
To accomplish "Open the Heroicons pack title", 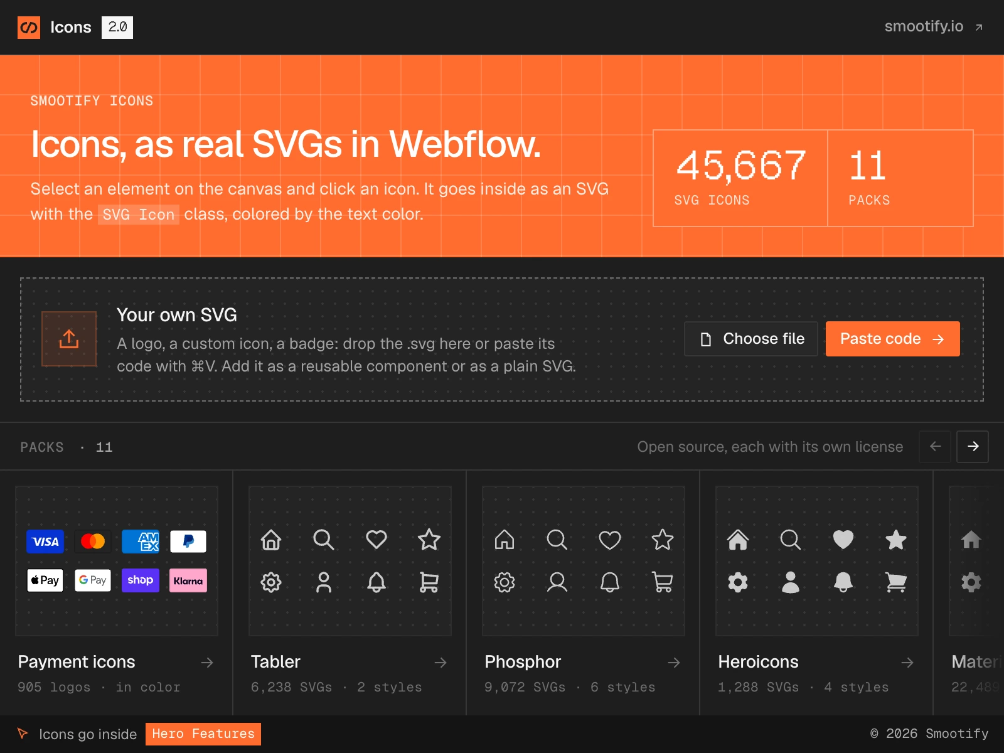I will (758, 662).
